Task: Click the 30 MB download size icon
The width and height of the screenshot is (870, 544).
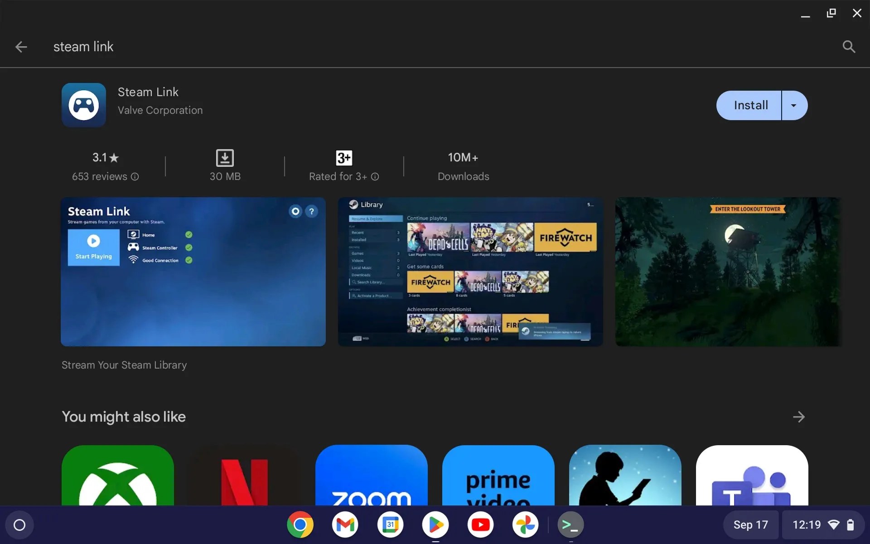Action: coord(225,158)
